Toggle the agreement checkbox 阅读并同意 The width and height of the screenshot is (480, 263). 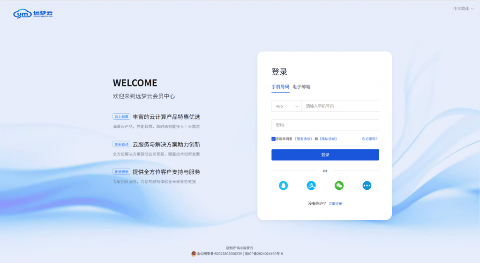(x=273, y=139)
